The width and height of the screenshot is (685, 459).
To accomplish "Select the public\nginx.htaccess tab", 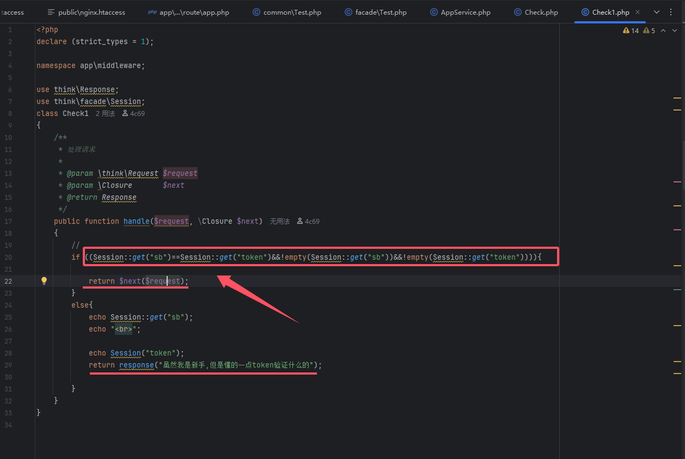I will [x=86, y=12].
